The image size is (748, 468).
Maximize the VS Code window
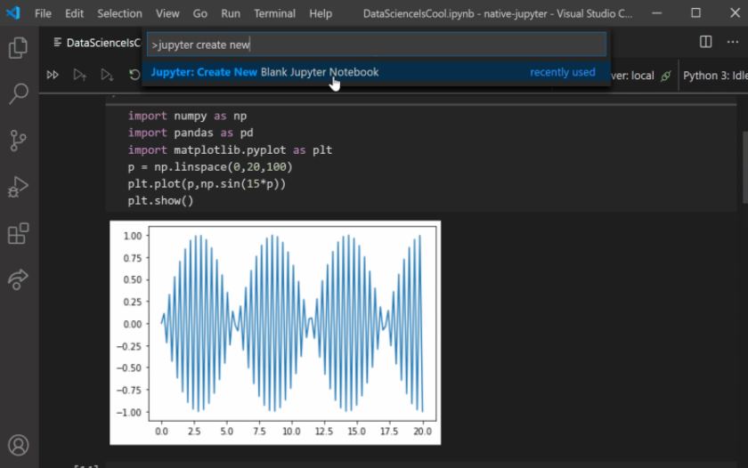[x=696, y=12]
